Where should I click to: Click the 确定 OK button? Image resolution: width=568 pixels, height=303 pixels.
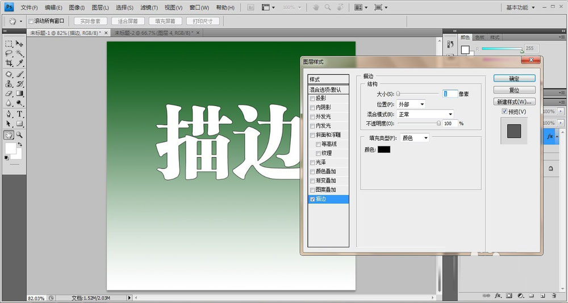514,78
